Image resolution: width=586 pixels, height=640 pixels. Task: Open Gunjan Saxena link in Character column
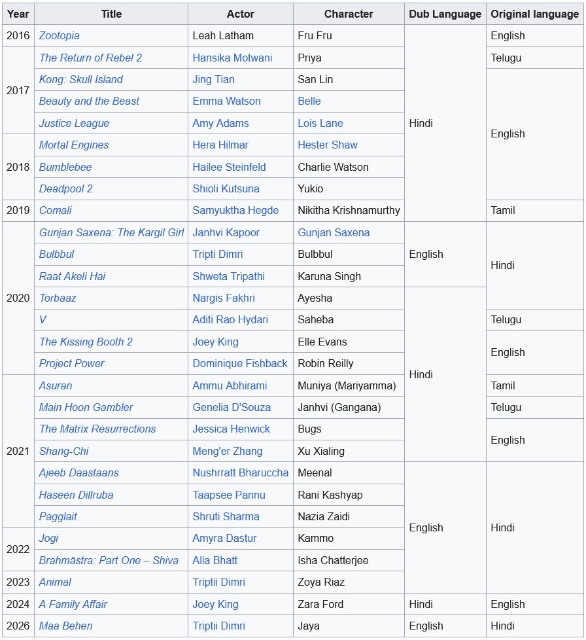click(x=334, y=232)
